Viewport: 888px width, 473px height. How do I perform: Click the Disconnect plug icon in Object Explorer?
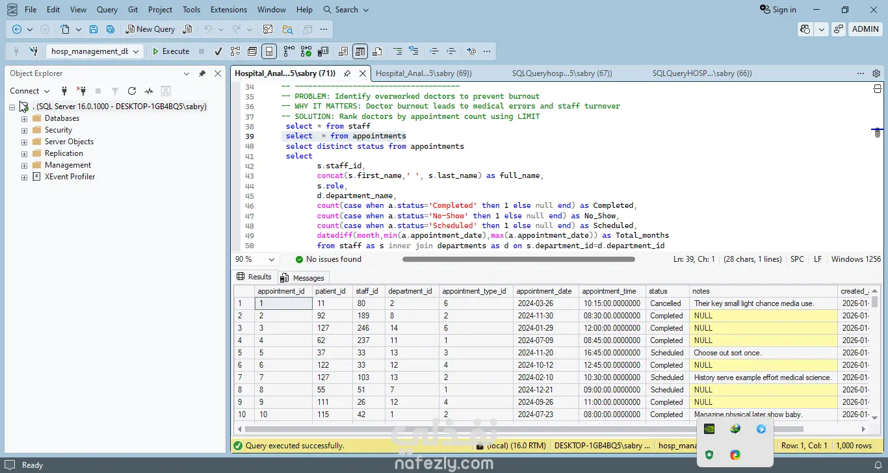[x=81, y=91]
